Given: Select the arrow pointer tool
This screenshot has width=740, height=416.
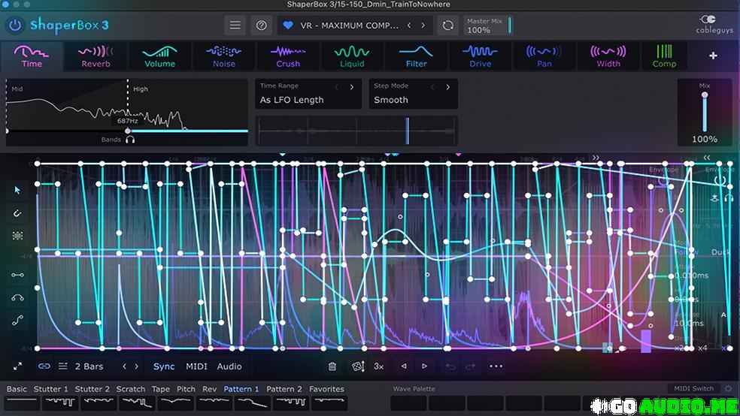Looking at the screenshot, I should (x=17, y=190).
